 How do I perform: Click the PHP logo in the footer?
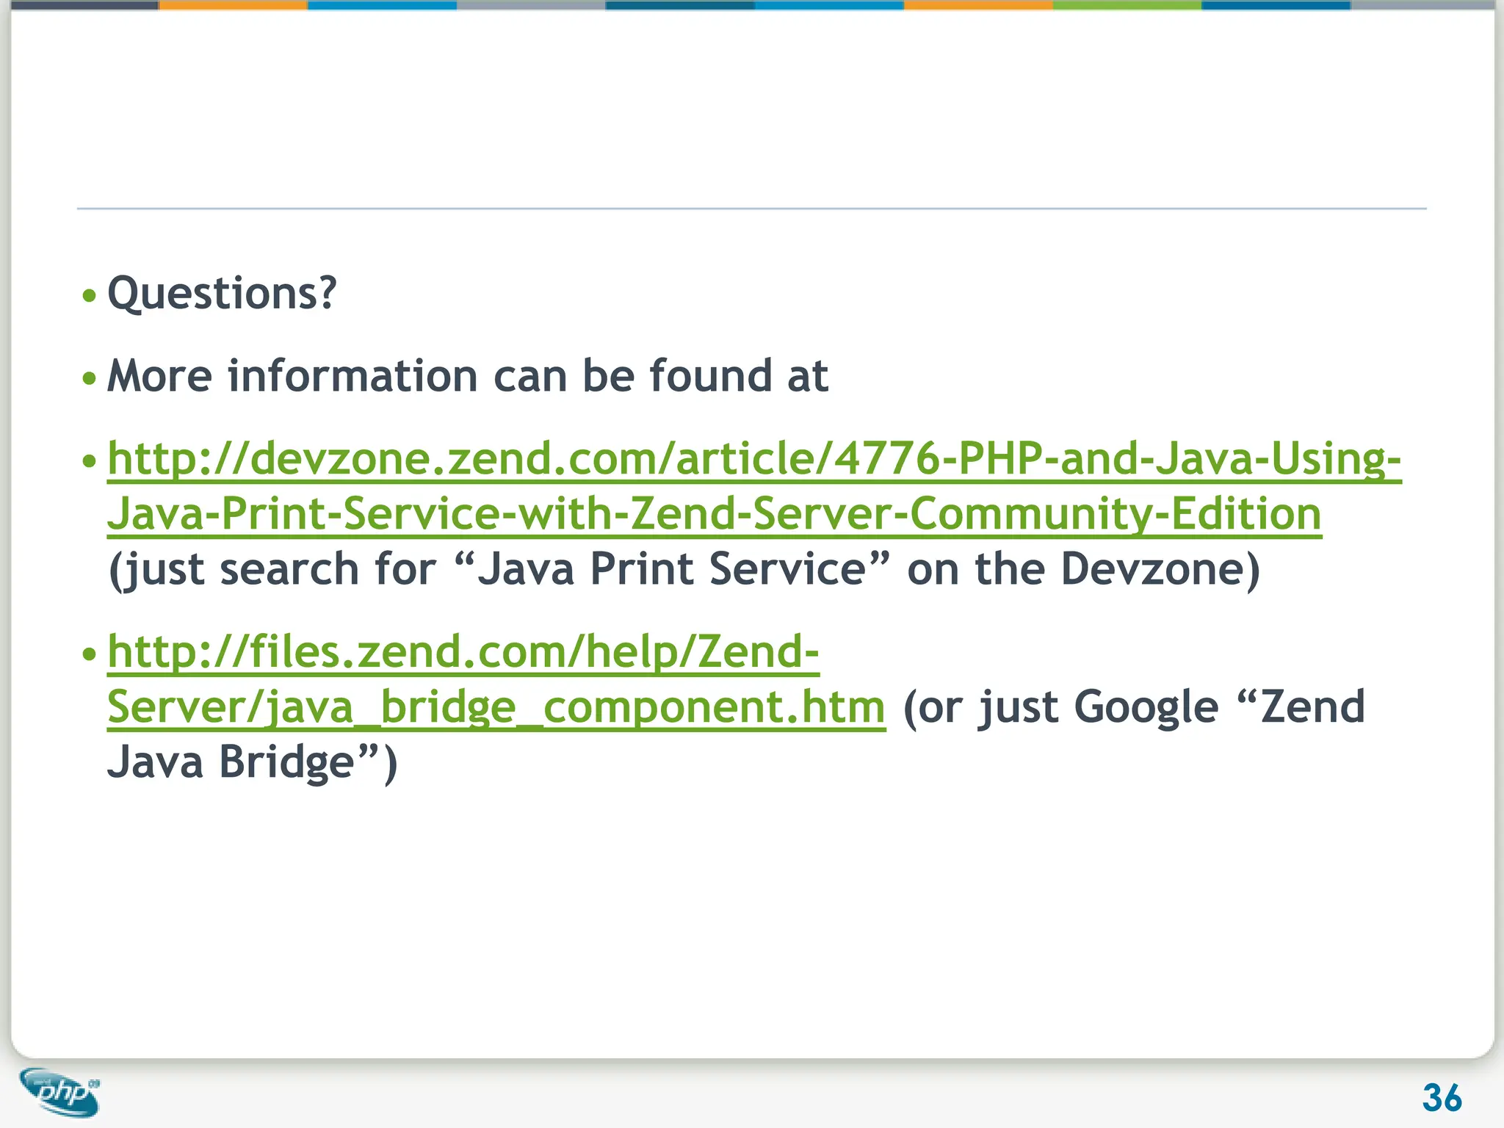(x=60, y=1092)
